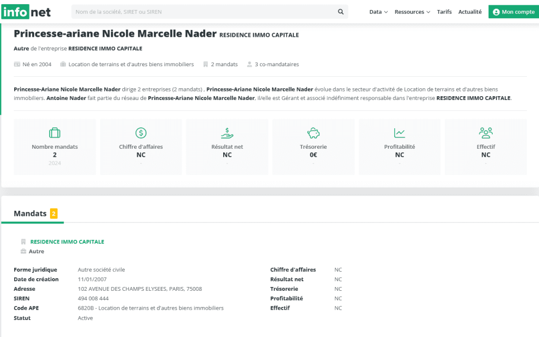Viewport: 539px width, 337px height.
Task: Click the page title Princesse-ariane Nicole Marcelle Nader
Action: 115,34
